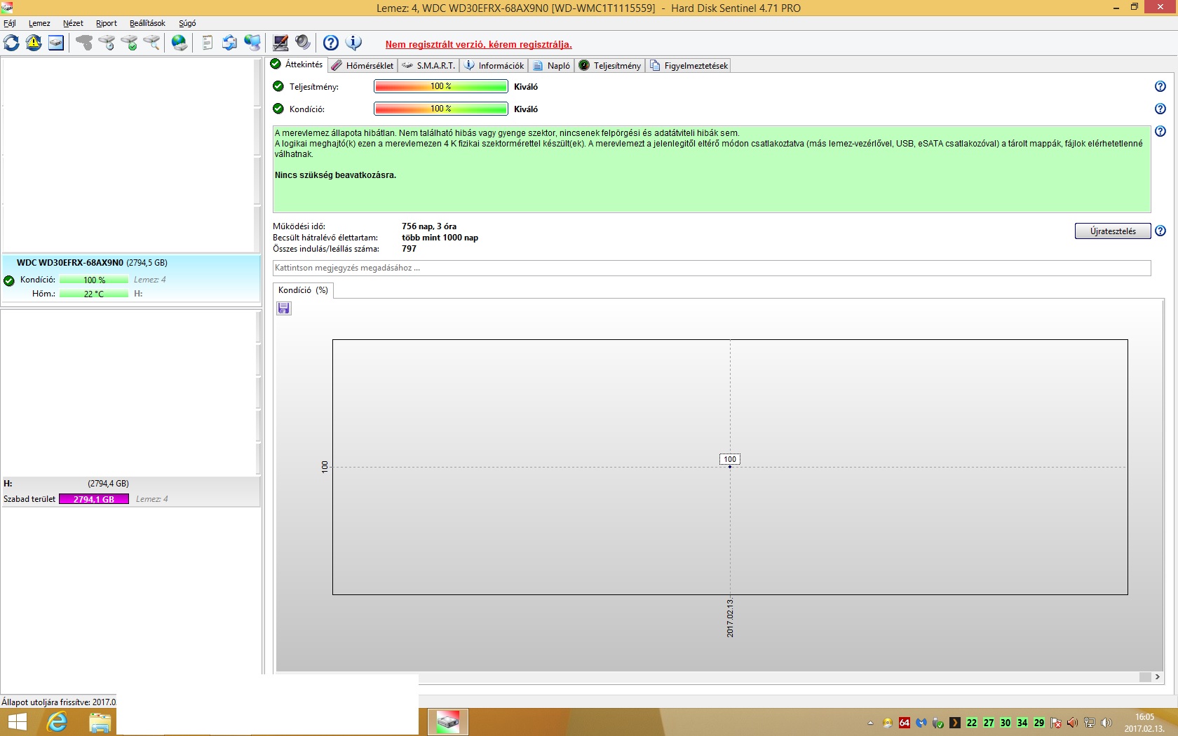Viewport: 1178px width, 736px height.
Task: Click the start/stop count value 797
Action: click(409, 249)
